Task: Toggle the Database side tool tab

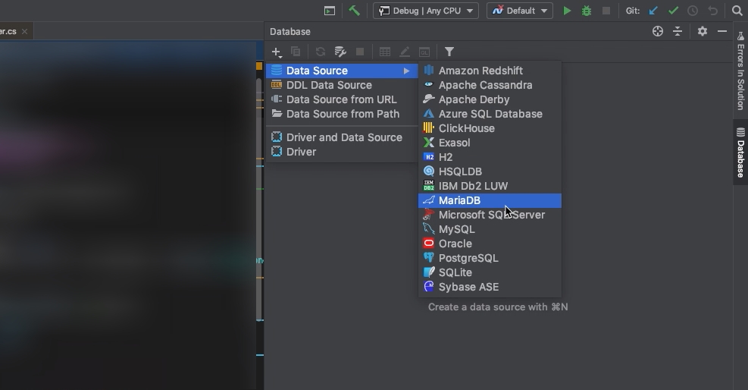Action: (740, 153)
